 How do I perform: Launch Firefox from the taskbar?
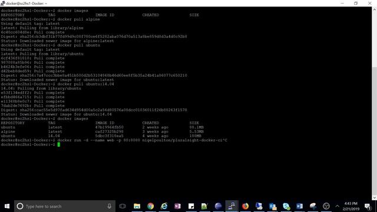click(245, 206)
